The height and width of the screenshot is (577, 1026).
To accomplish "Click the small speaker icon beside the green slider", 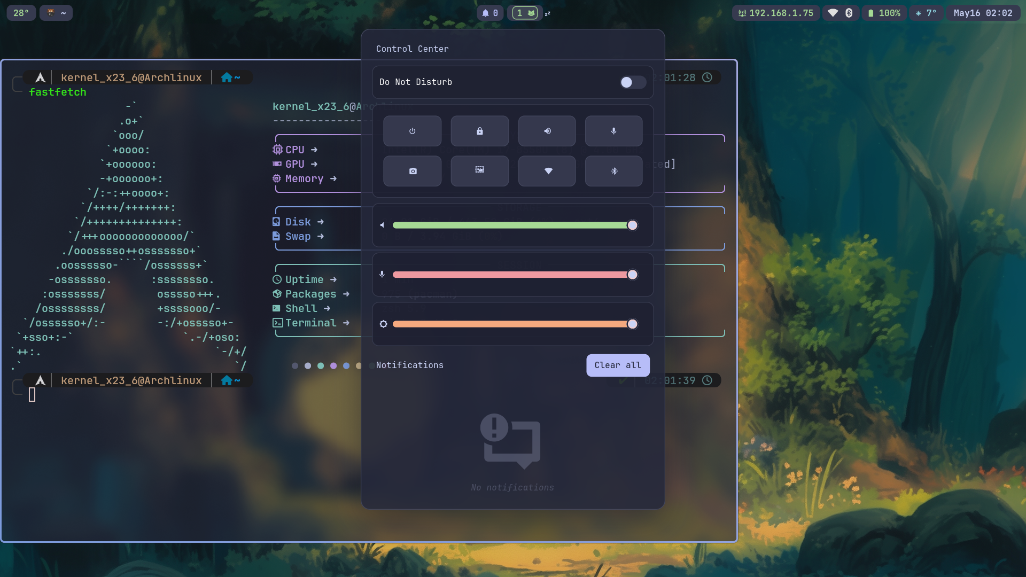I will (x=382, y=225).
